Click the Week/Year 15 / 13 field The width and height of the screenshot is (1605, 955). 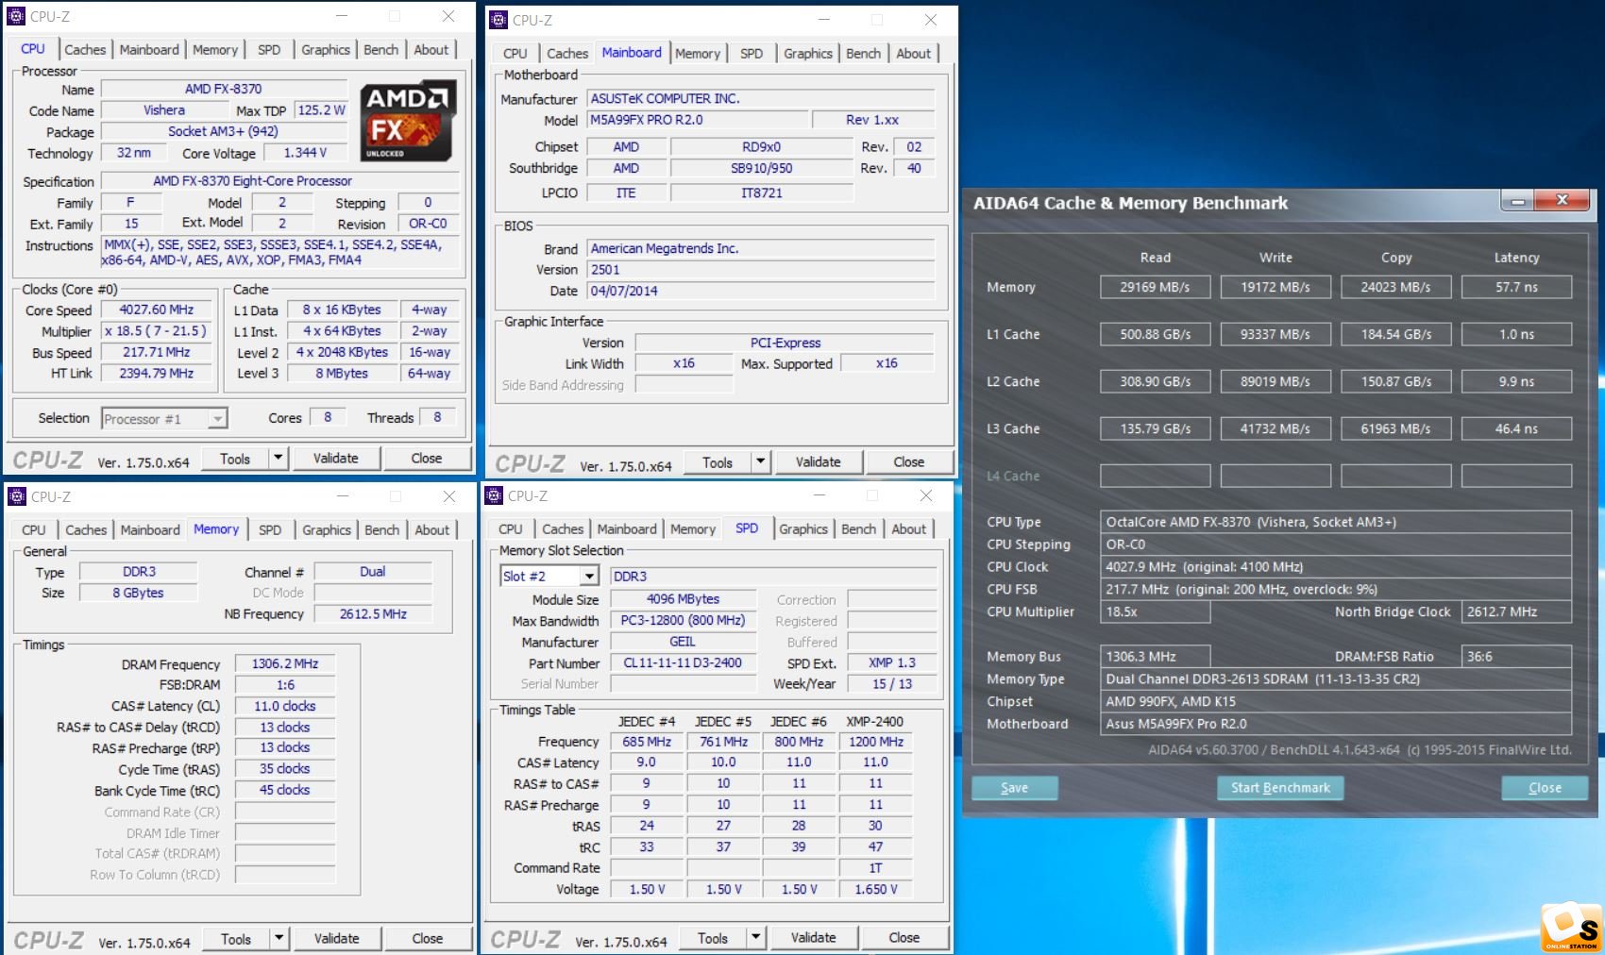pos(892,684)
